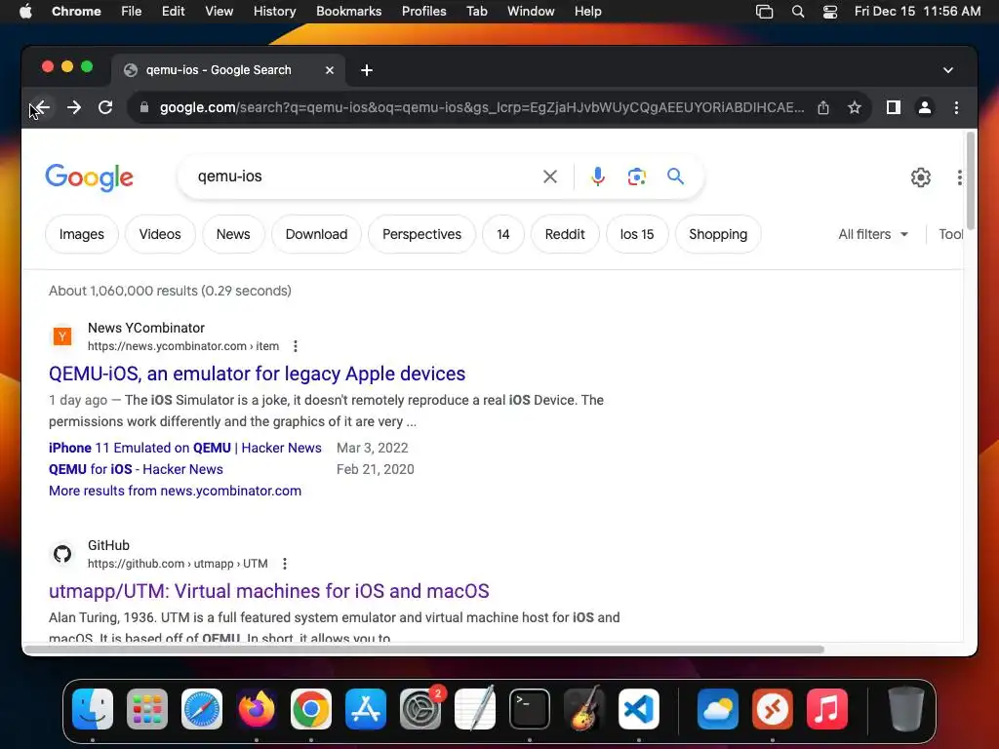Click github.com › utmapp › UTM URL text
Screen dimensions: 999x749
click(178, 564)
